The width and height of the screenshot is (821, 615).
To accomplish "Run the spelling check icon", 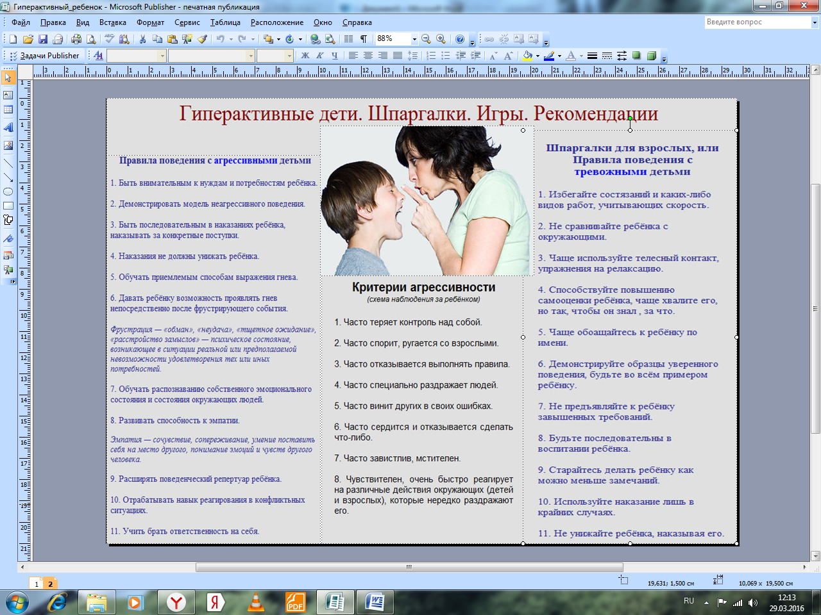I will (110, 39).
